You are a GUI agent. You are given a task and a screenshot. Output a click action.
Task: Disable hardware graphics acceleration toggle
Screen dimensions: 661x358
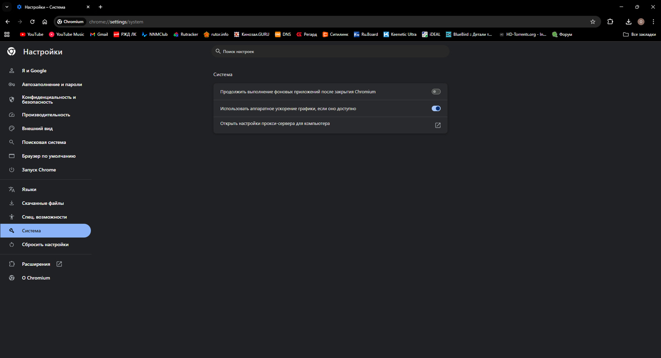(436, 108)
